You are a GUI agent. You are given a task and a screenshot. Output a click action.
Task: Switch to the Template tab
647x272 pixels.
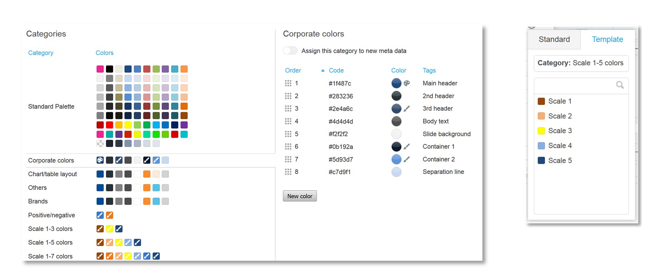pos(607,40)
